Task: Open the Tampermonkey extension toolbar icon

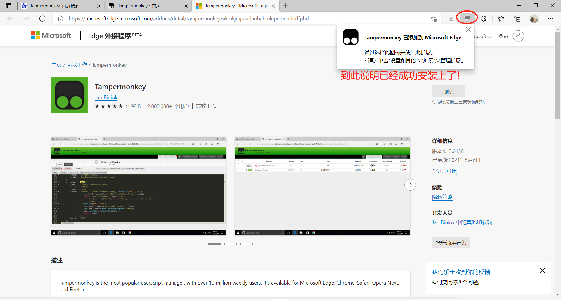Action: pos(467,19)
